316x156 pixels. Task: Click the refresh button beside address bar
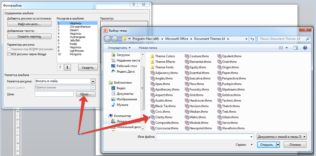[252, 39]
